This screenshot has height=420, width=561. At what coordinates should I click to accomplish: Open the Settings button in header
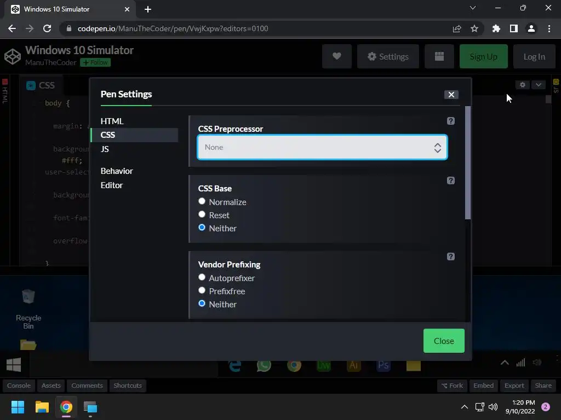(x=388, y=56)
